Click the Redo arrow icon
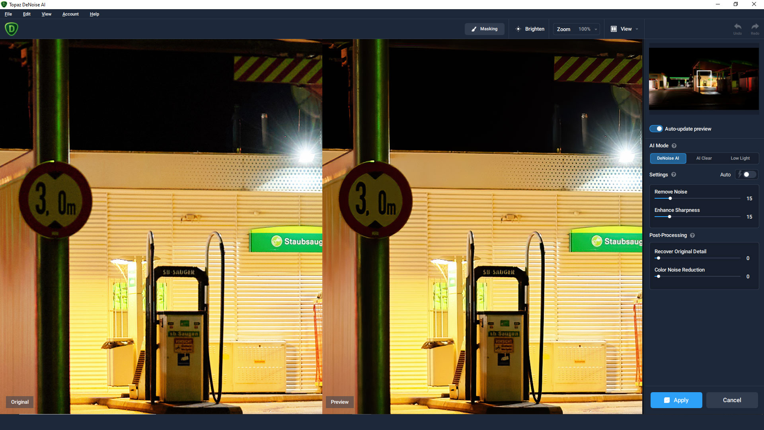 pyautogui.click(x=755, y=27)
